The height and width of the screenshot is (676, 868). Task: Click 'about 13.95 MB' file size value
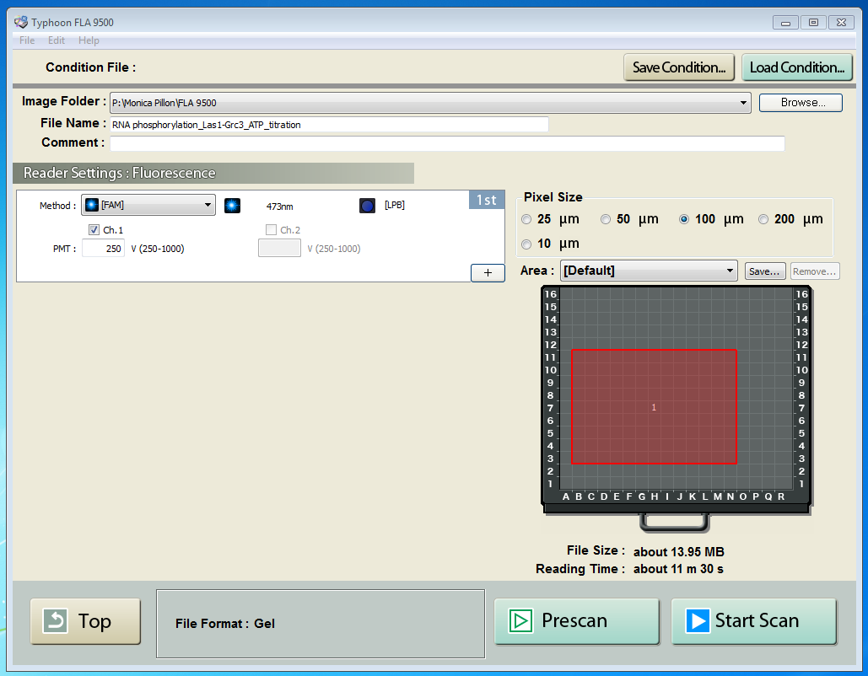pyautogui.click(x=679, y=552)
